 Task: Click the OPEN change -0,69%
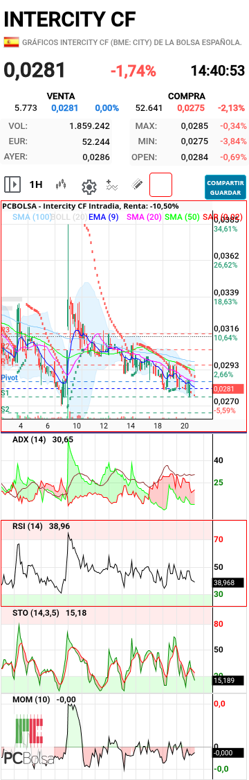click(232, 157)
